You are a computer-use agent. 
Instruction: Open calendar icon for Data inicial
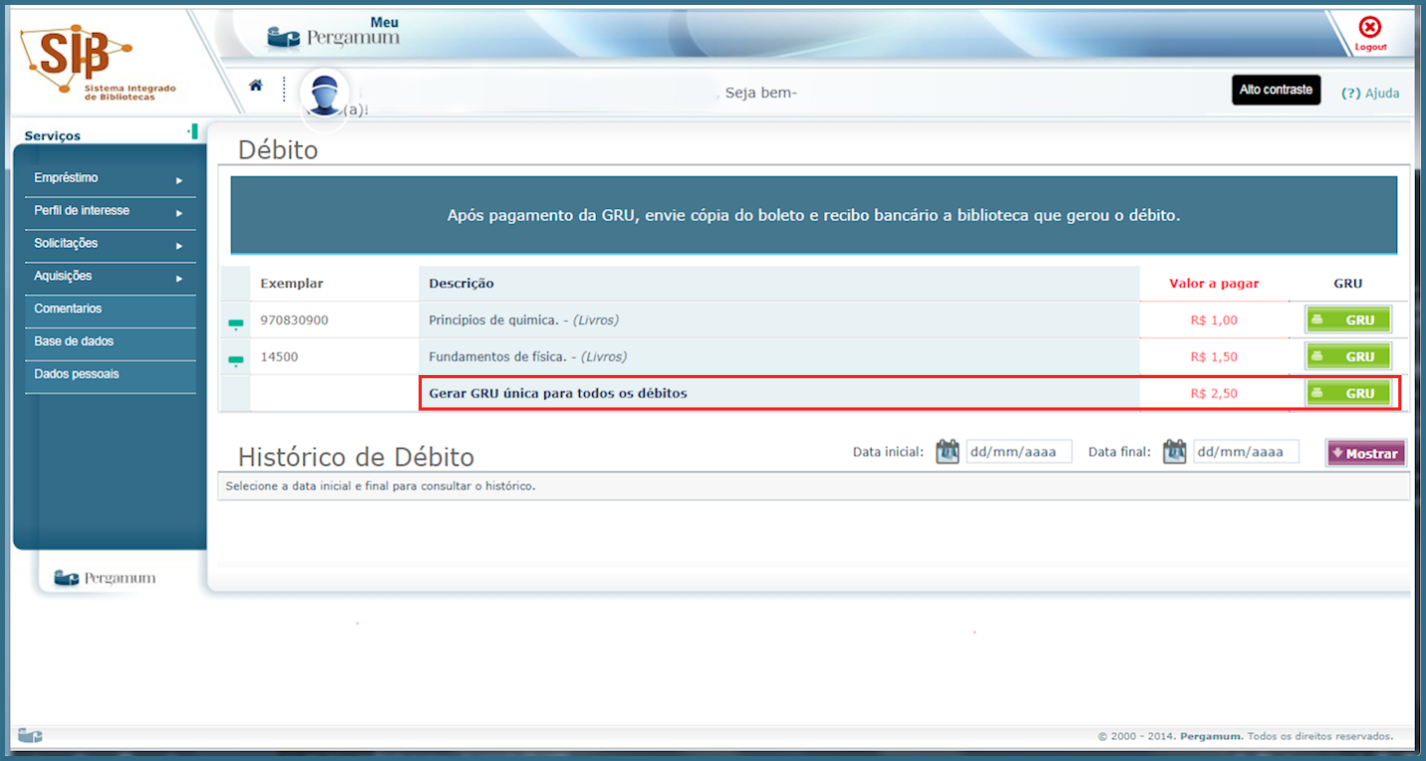(x=947, y=452)
